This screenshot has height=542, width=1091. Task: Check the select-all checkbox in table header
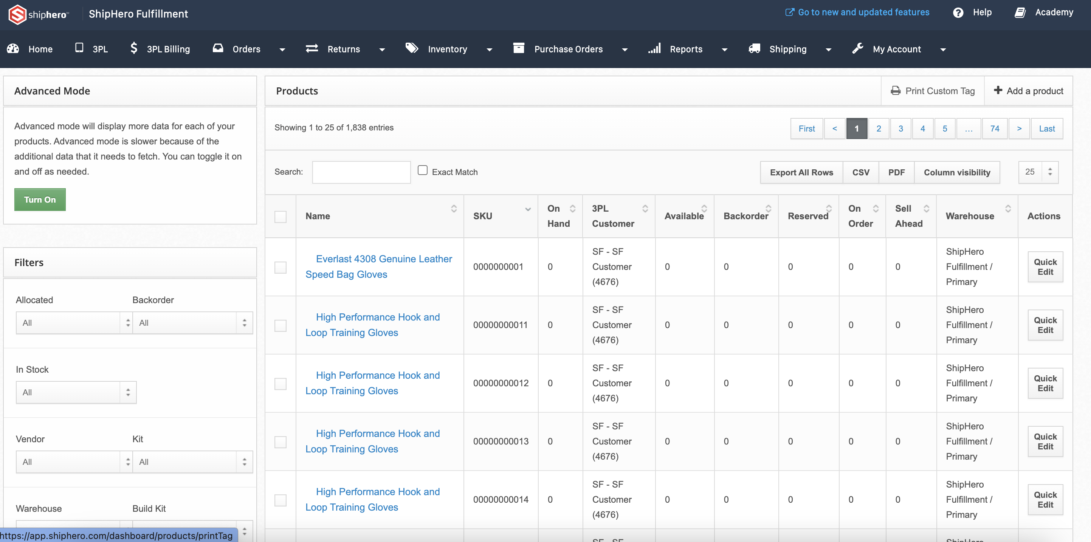[280, 217]
